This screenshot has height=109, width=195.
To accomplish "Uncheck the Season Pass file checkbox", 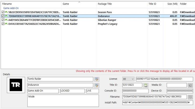I will click(x=3, y=12).
